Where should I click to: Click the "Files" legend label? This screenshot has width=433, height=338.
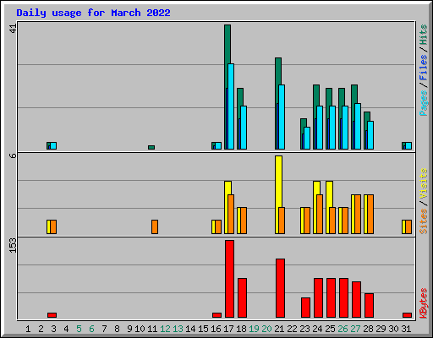[424, 67]
